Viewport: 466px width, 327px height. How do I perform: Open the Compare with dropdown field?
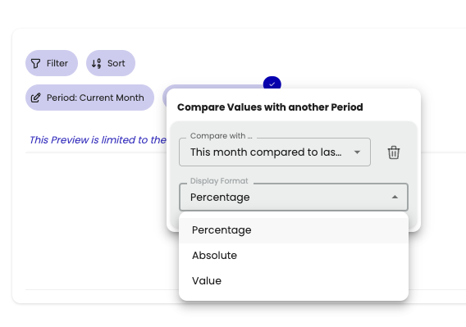click(x=275, y=152)
